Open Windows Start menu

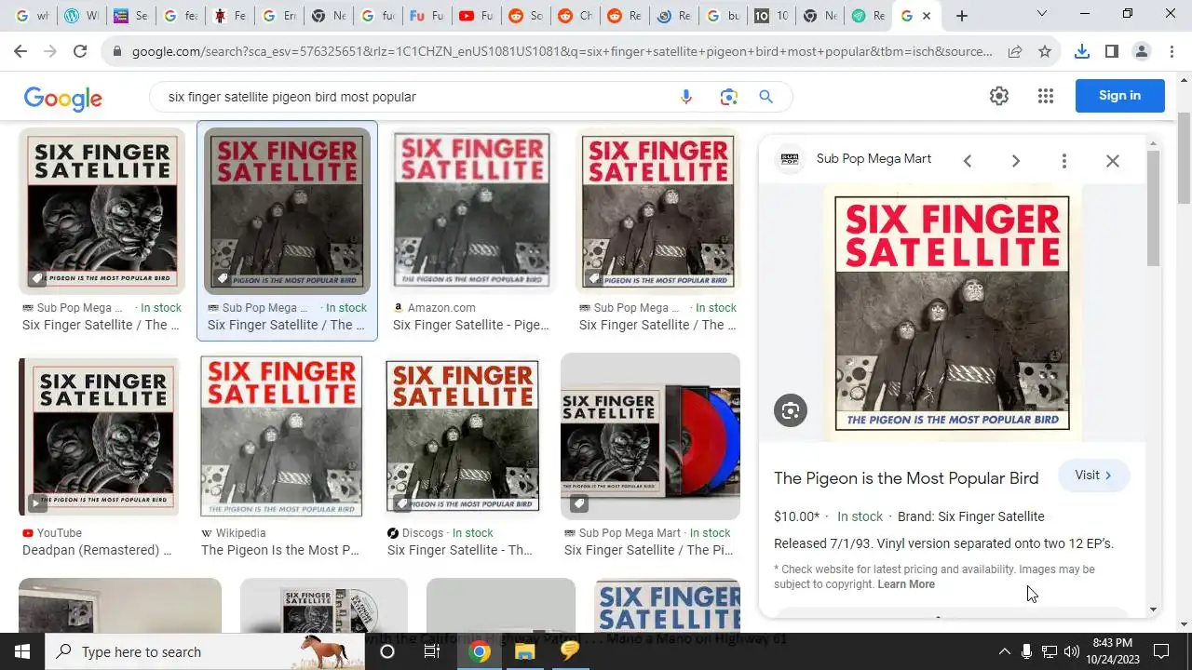coord(22,651)
